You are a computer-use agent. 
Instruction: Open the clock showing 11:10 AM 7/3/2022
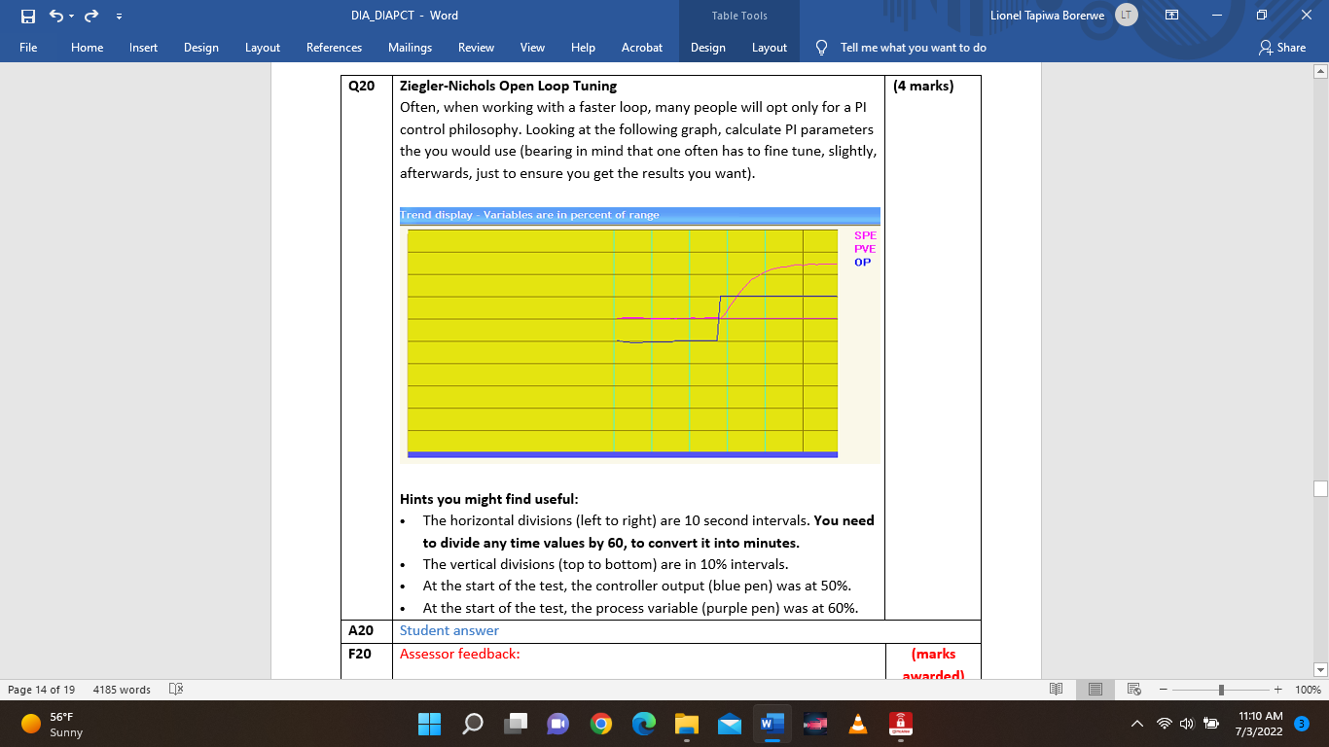click(1260, 724)
